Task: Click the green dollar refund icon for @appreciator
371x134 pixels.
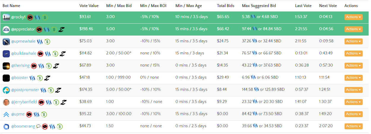Action: click(54, 29)
